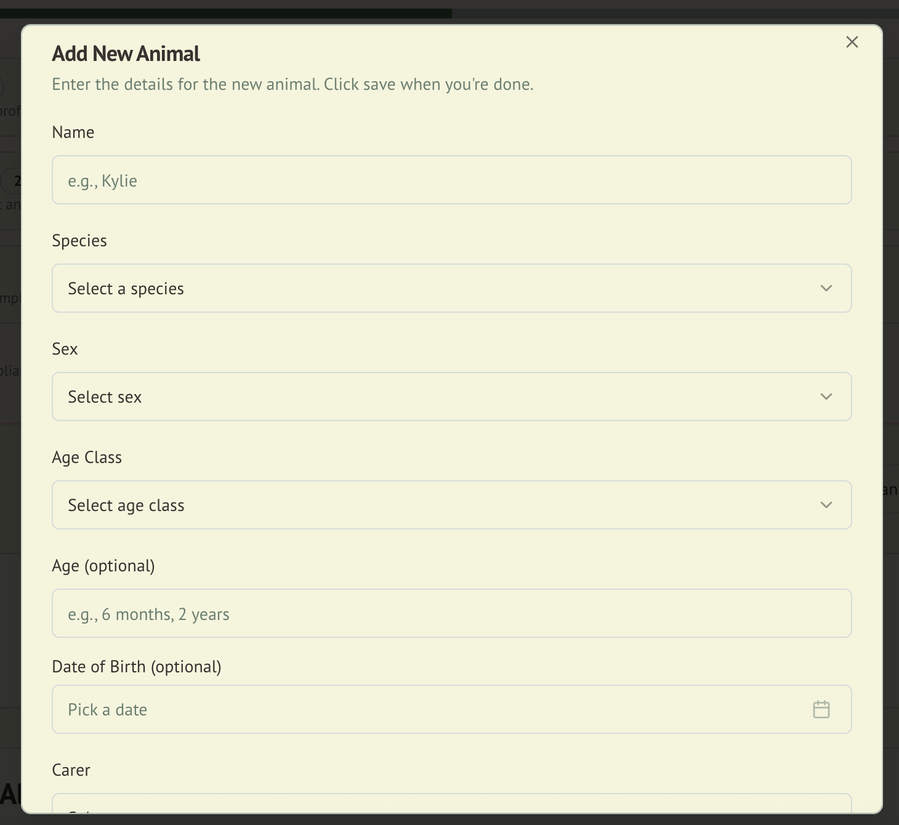Screen dimensions: 899x825
Task: Click the chevron on the Species selector
Action: point(826,288)
